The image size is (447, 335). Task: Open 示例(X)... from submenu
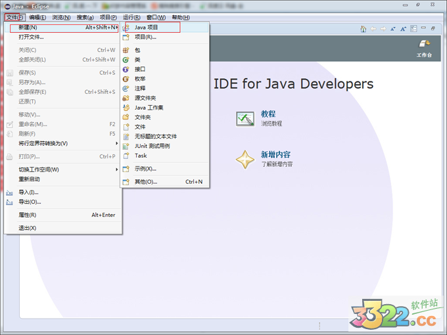pyautogui.click(x=165, y=169)
